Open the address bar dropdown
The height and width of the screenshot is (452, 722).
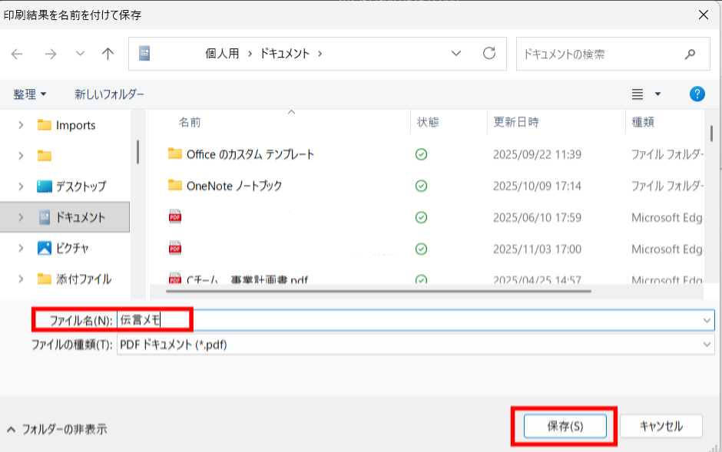456,54
